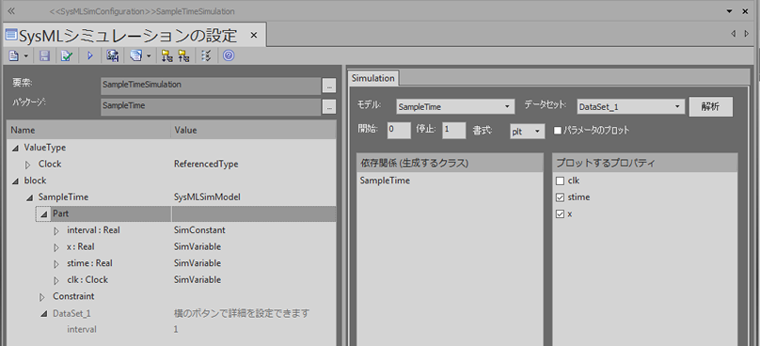760x346 pixels.
Task: Expand the stime : Real node
Action: [x=56, y=263]
